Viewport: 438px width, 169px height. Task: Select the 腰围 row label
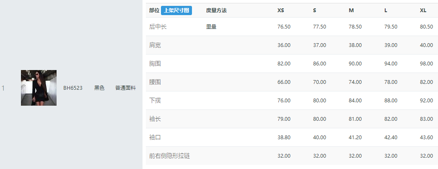tap(155, 82)
